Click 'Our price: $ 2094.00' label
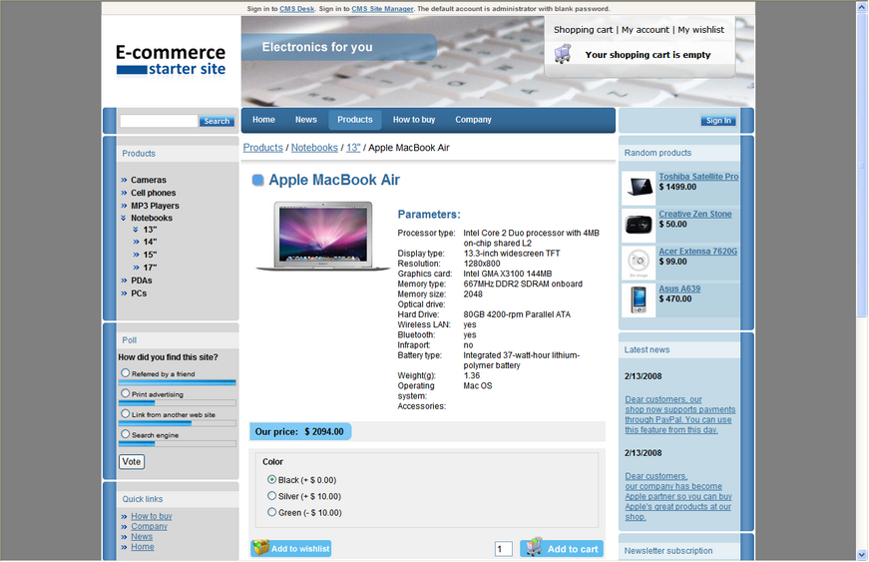Image resolution: width=869 pixels, height=562 pixels. 300,432
